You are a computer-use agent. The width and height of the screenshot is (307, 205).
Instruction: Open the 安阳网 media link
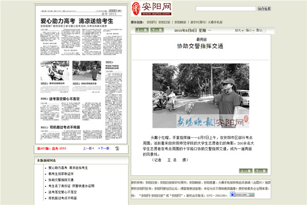coord(151,22)
